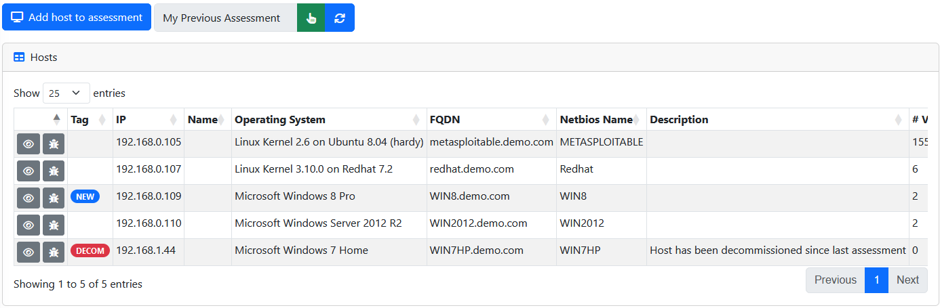The height and width of the screenshot is (308, 940).
Task: Click the bug icon for WIN7HP host
Action: point(54,252)
